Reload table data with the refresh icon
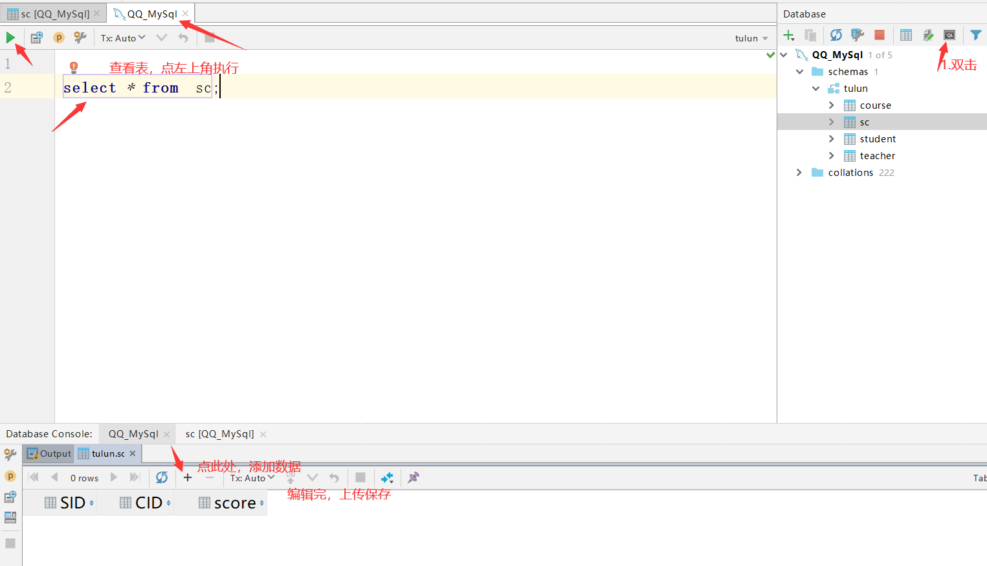 pos(162,477)
